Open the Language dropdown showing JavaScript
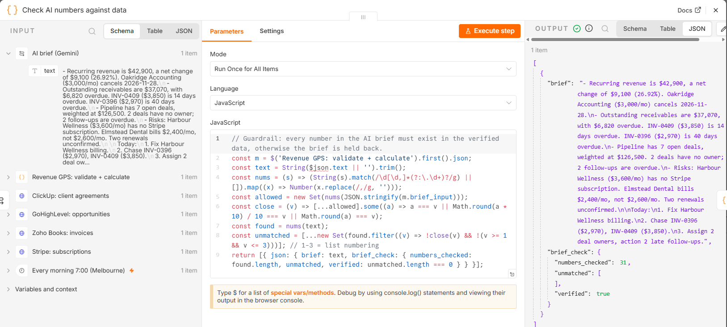Screen dimensions: 727x327 coord(363,103)
